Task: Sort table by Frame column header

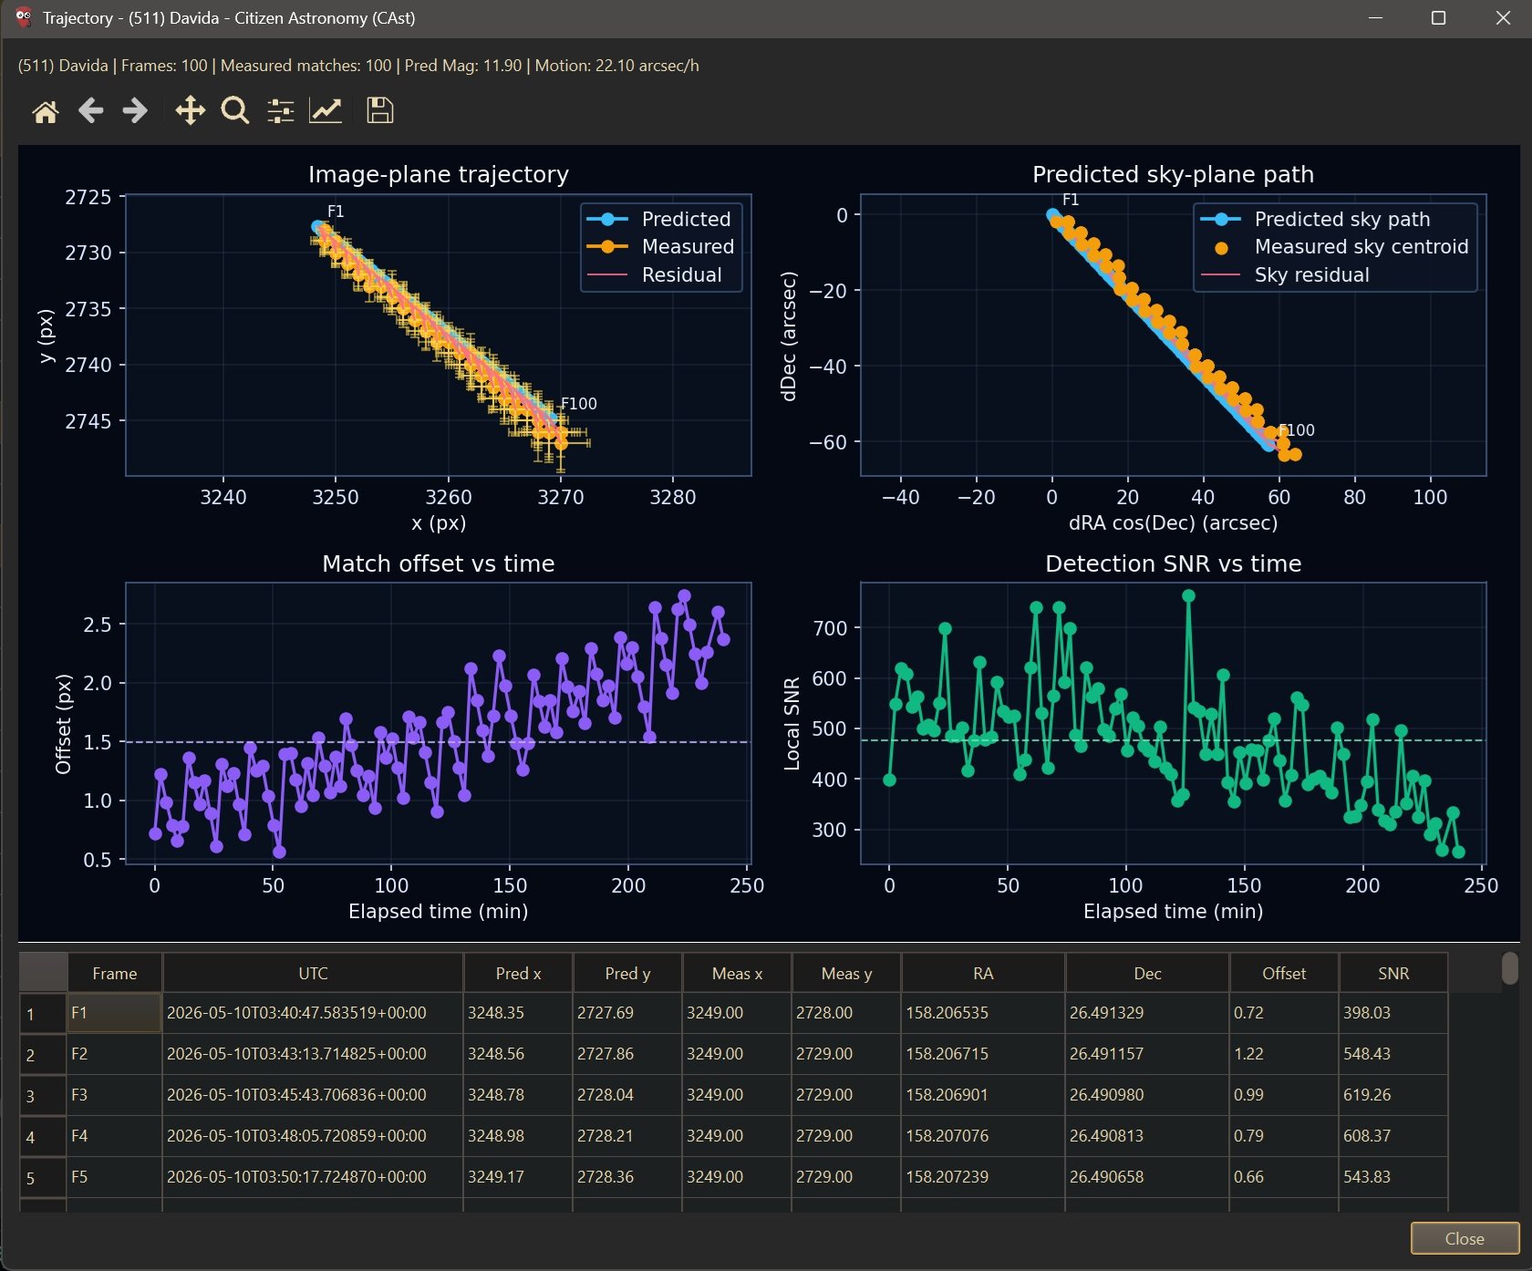Action: pyautogui.click(x=115, y=973)
